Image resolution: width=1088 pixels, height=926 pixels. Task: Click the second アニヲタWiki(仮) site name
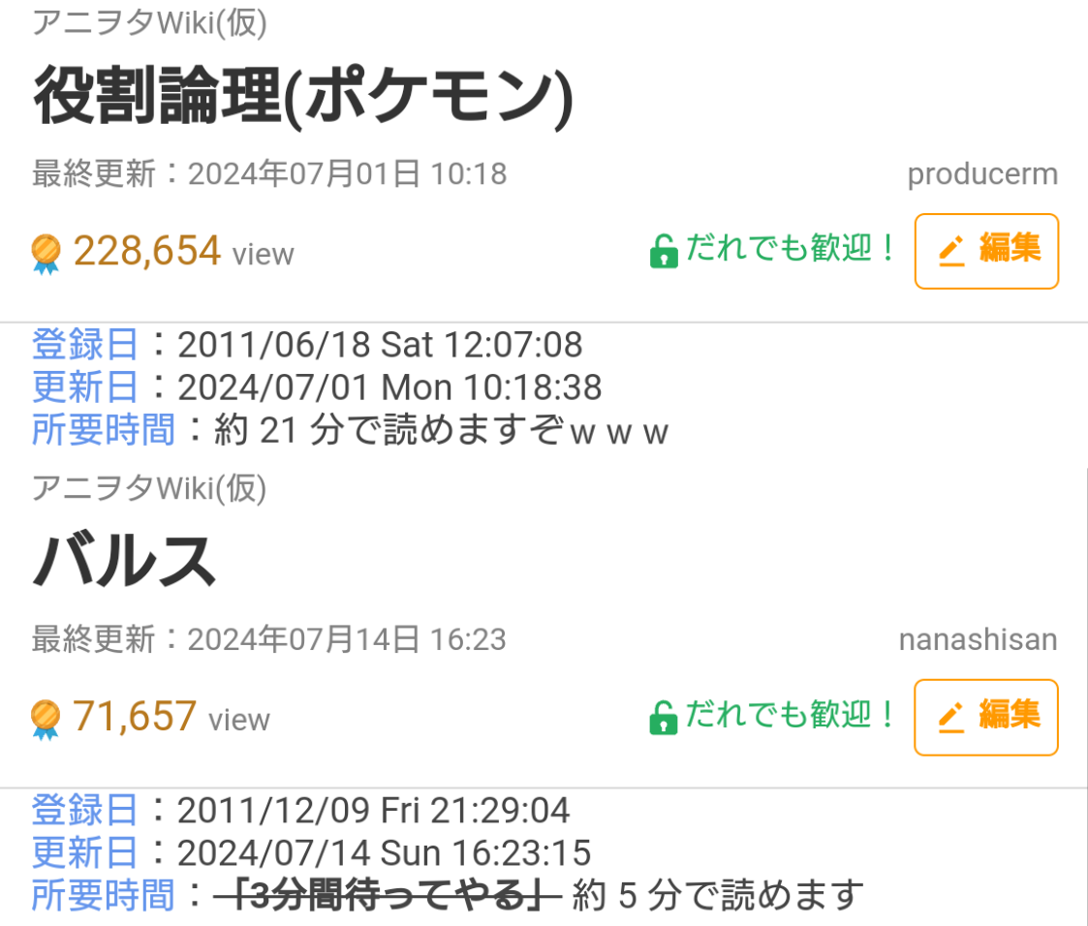[x=149, y=489]
